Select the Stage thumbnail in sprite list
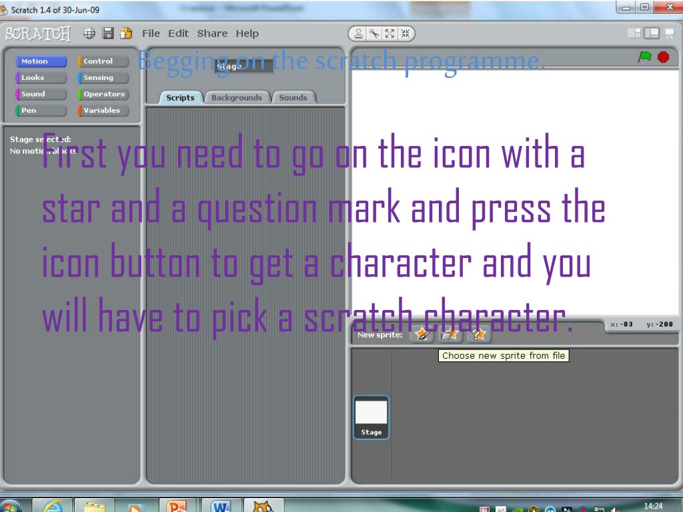683x512 pixels. click(x=371, y=417)
